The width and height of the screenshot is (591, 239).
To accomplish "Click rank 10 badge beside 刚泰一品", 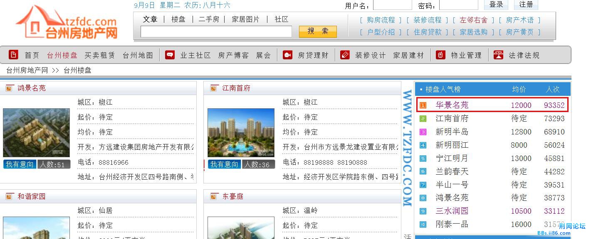I will (423, 224).
